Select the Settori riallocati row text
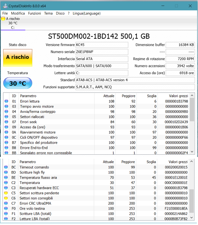Image resolution: width=198 pixels, height=225 pixels. 32,117
